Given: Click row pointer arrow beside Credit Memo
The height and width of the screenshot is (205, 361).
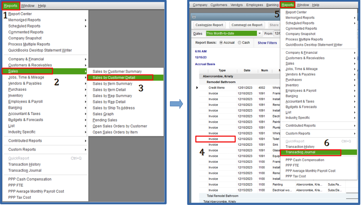Looking at the screenshot, I should pos(197,87).
